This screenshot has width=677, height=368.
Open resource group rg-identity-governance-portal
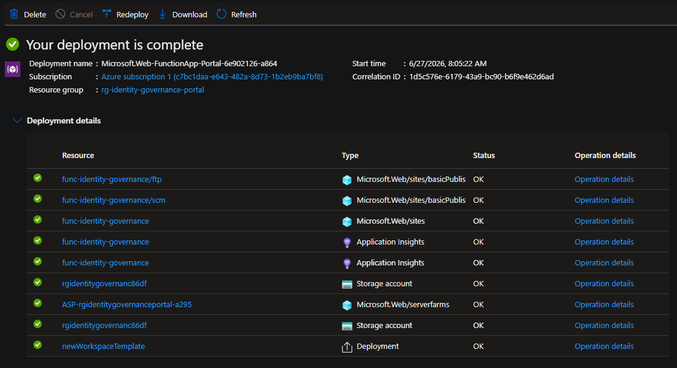152,89
